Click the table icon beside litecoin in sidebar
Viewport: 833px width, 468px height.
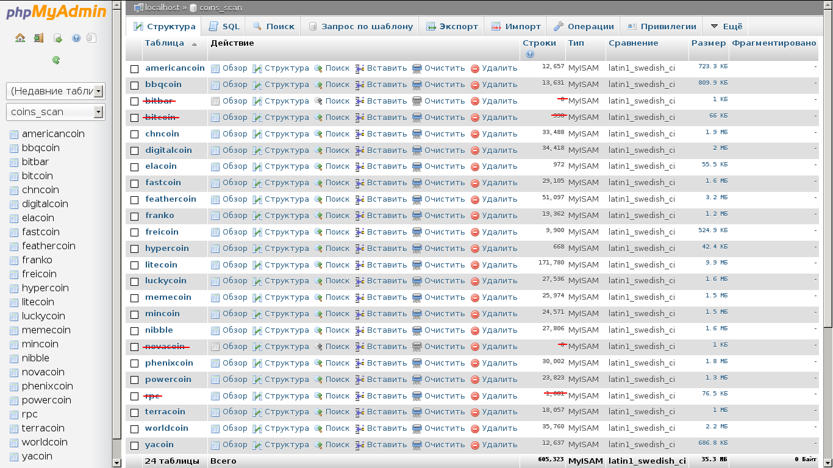coord(14,302)
